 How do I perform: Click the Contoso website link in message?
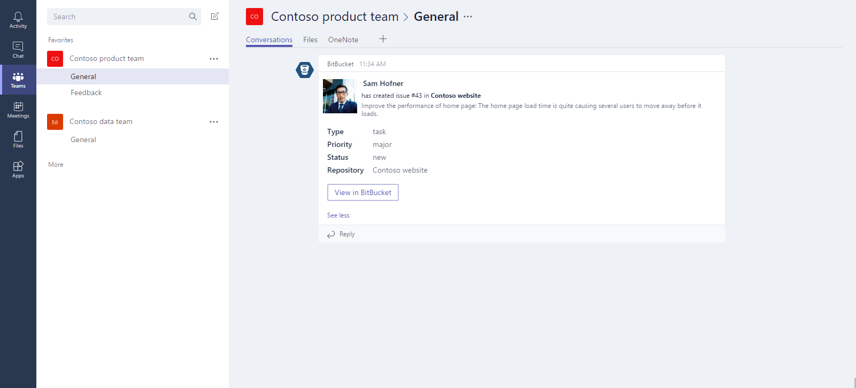point(456,96)
